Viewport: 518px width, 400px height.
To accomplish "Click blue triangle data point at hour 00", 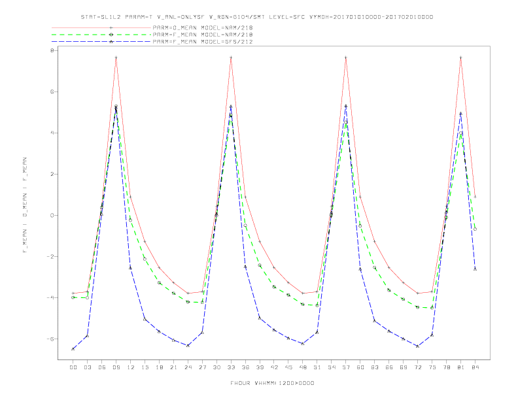I will [x=73, y=349].
